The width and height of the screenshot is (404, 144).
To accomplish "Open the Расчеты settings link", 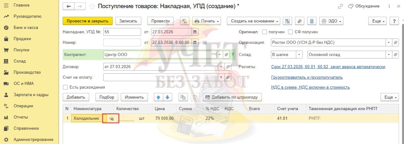I will (x=328, y=67).
